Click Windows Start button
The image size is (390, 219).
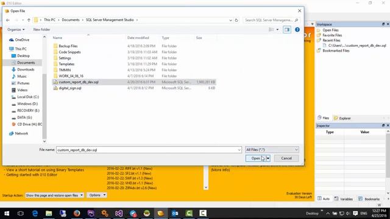[x=7, y=214]
